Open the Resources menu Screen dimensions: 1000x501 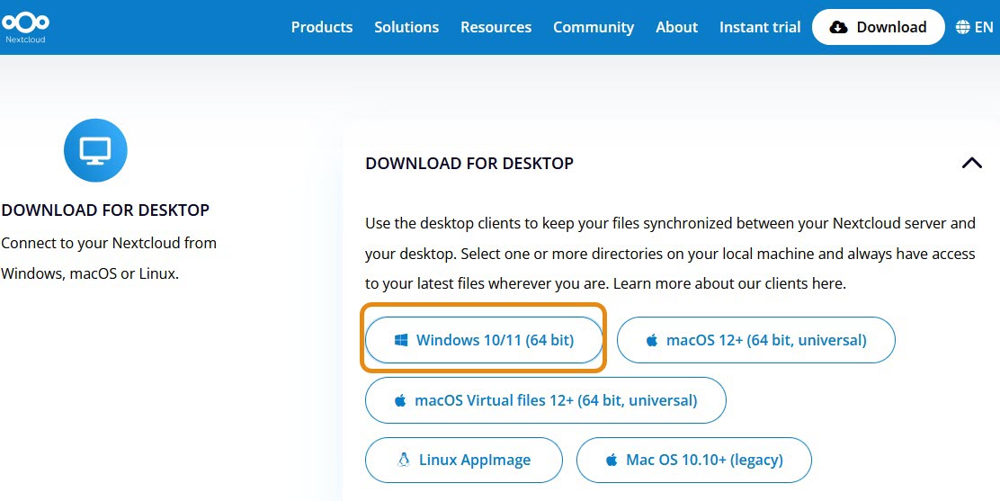(496, 27)
